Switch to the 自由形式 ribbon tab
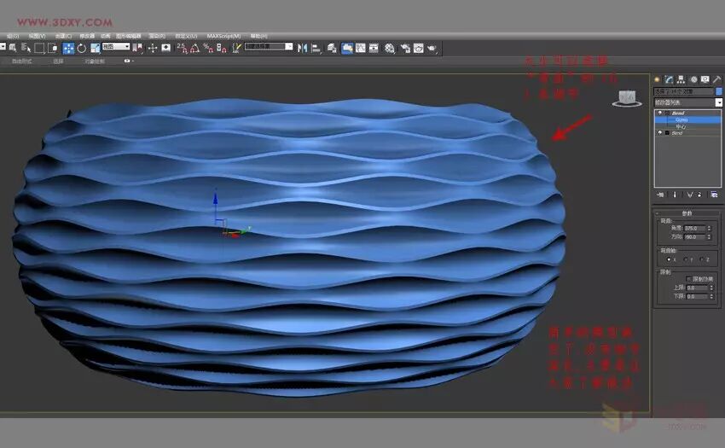The image size is (725, 448). point(21,61)
